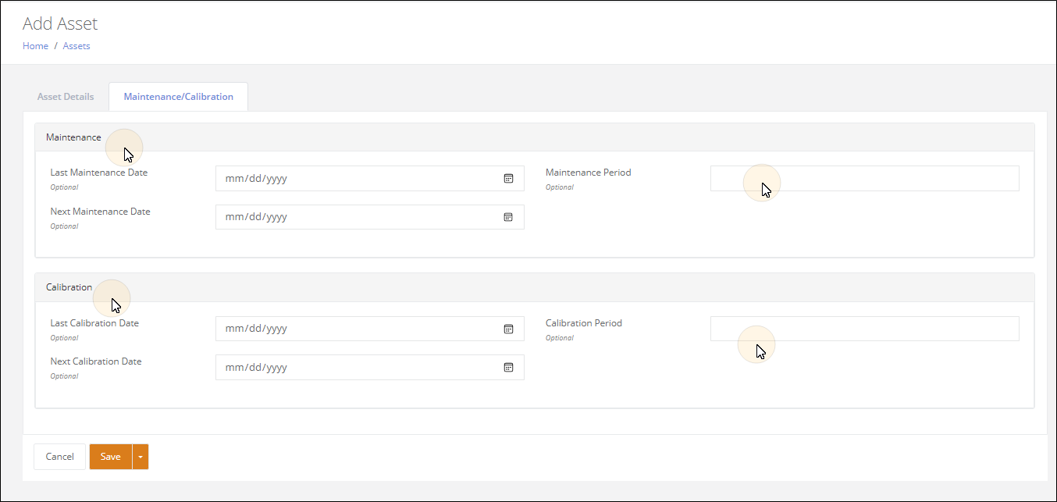Open calendar picker for Next Maintenance Date
Viewport: 1057px width, 502px height.
click(508, 217)
